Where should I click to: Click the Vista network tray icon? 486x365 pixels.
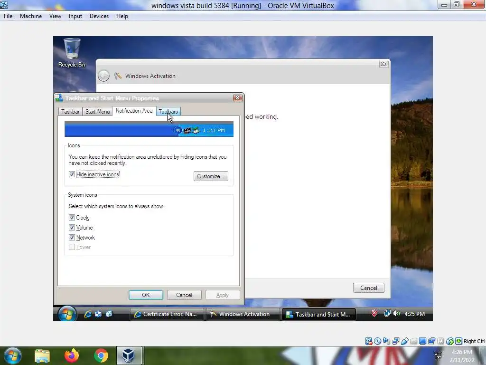pos(387,314)
